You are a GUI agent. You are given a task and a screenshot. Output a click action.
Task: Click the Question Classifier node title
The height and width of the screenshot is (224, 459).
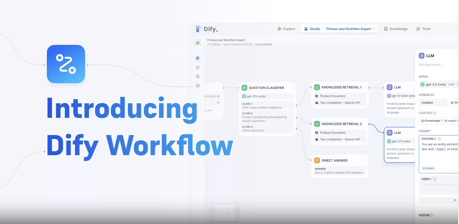[267, 88]
